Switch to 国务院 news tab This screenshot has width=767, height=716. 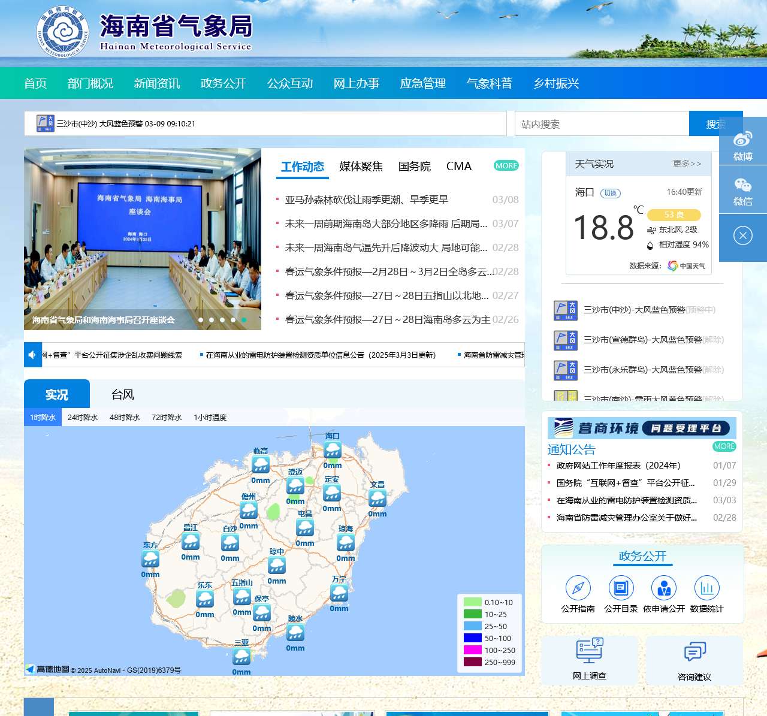point(415,167)
